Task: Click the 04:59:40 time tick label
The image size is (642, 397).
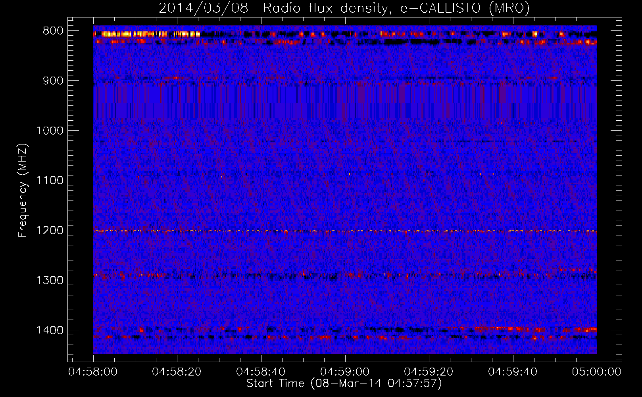Action: (513, 372)
